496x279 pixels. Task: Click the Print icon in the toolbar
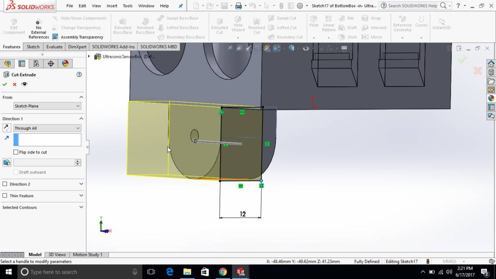[238, 6]
